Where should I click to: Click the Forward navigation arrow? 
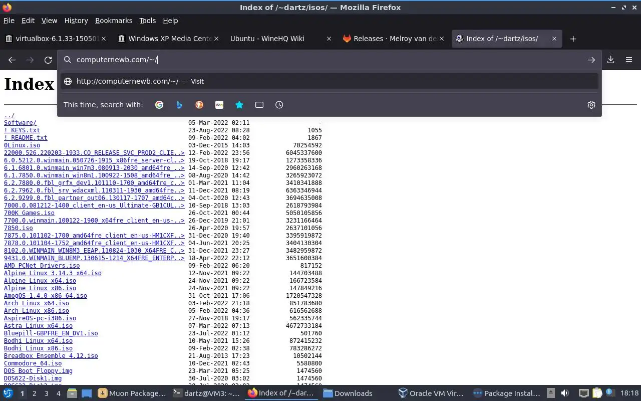(30, 60)
